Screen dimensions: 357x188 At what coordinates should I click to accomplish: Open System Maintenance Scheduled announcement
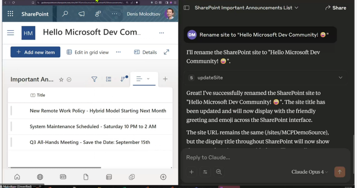[93, 126]
